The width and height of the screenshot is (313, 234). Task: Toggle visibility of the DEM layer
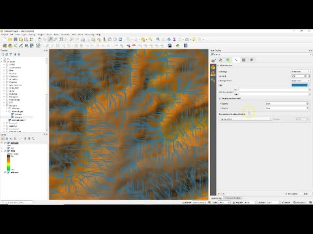[x=5, y=151]
